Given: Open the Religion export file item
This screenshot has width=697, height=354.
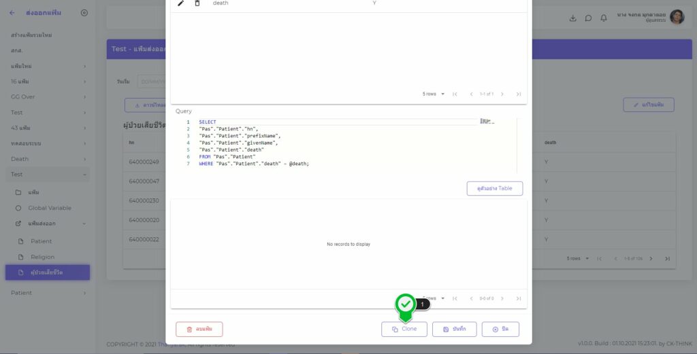Looking at the screenshot, I should (x=42, y=257).
